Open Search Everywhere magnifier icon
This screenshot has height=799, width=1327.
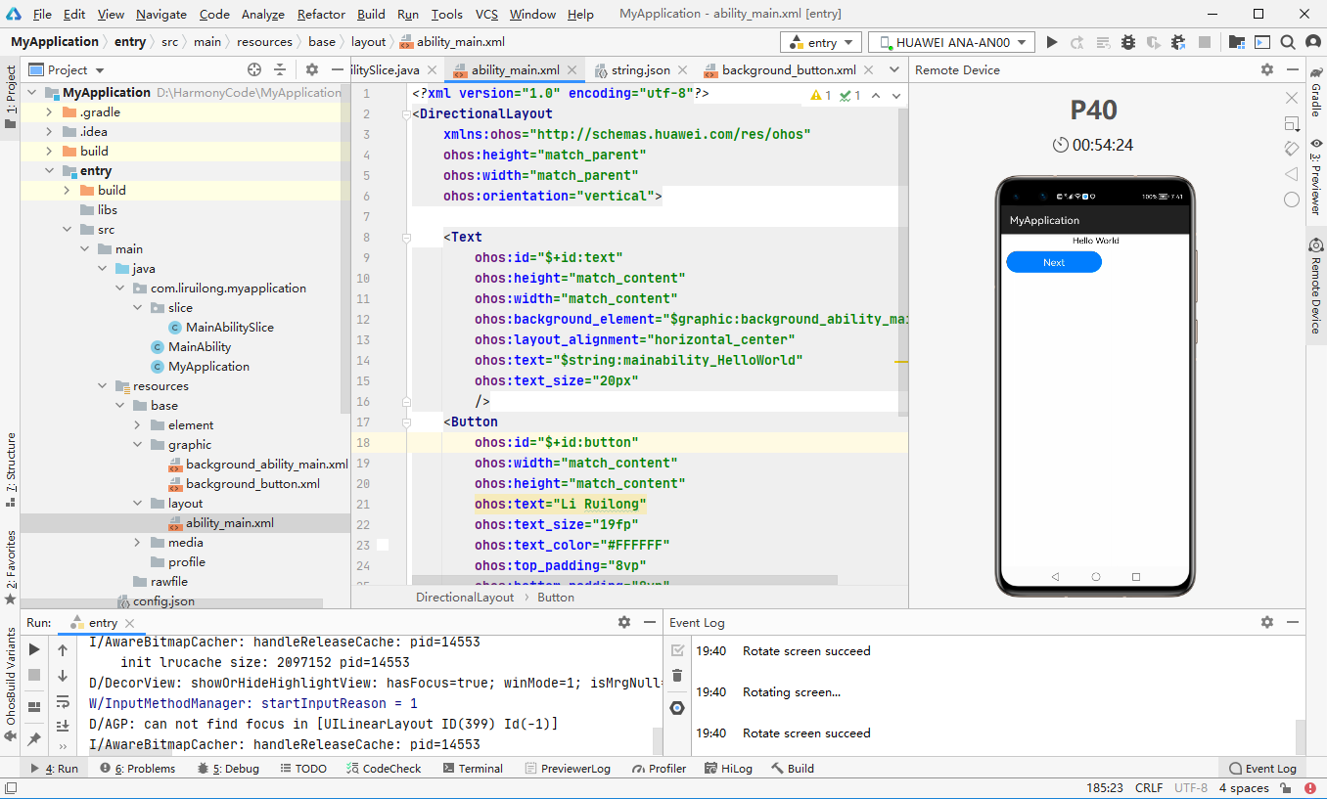(x=1288, y=42)
